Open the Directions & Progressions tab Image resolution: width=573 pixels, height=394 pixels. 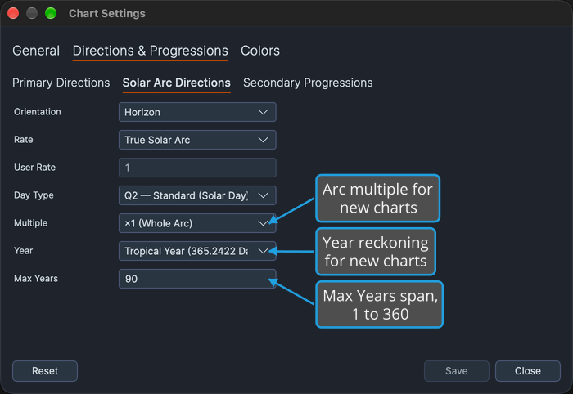(x=150, y=51)
